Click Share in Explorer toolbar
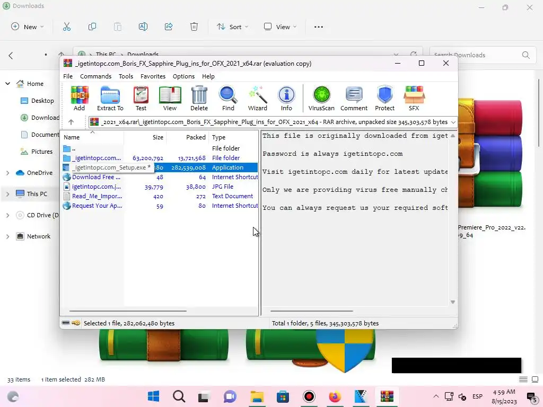 (169, 26)
